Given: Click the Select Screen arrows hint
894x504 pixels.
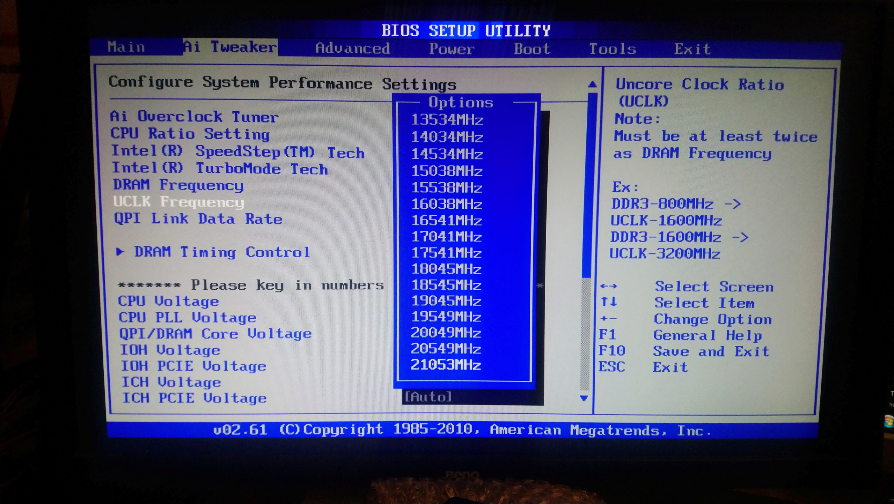Looking at the screenshot, I should (x=687, y=287).
